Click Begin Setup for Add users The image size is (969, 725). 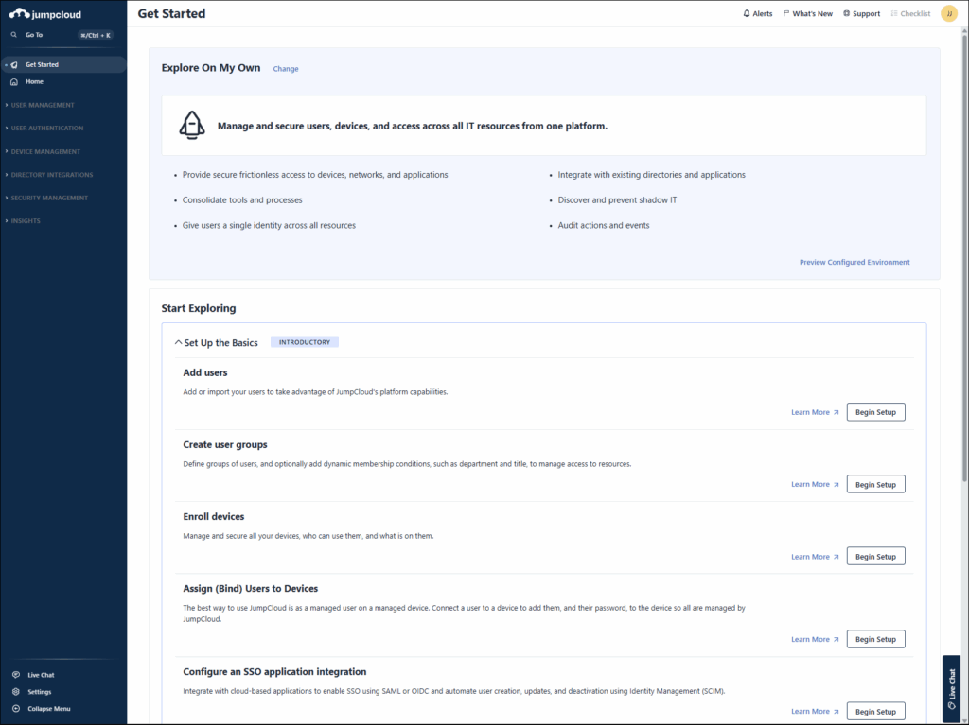tap(875, 412)
